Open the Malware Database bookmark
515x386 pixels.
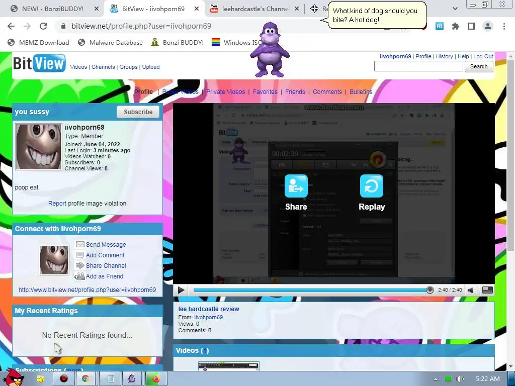(110, 42)
